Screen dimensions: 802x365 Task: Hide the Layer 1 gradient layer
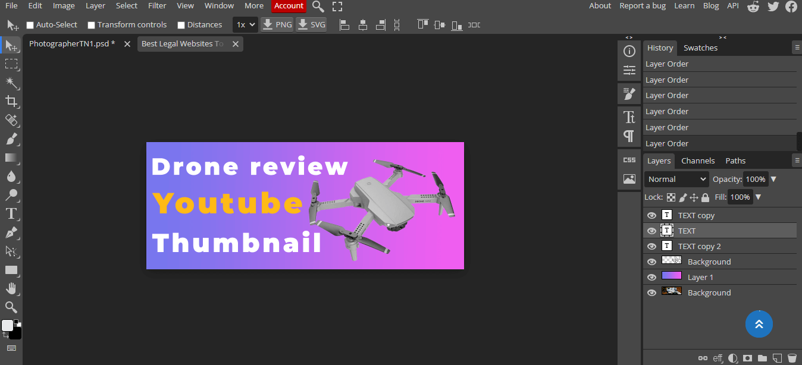click(x=651, y=278)
